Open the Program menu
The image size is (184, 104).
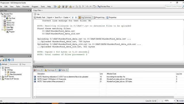tap(35, 7)
